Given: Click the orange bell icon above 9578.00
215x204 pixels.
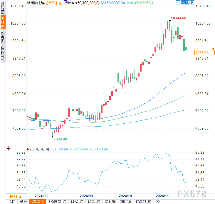Looking at the screenshot, I should pyautogui.click(x=214, y=48).
